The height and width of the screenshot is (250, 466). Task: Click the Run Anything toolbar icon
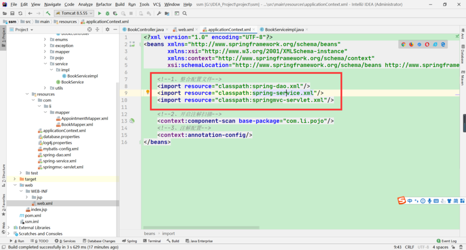tap(177, 13)
